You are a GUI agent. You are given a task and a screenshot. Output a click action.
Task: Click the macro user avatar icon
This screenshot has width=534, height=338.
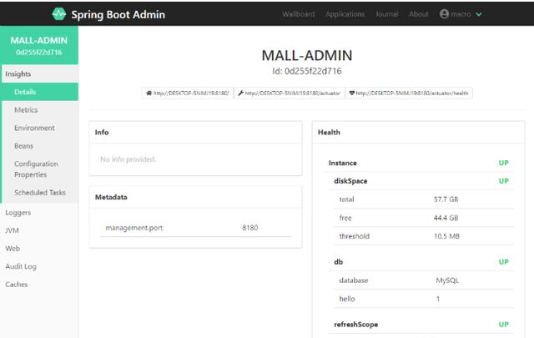click(x=444, y=14)
